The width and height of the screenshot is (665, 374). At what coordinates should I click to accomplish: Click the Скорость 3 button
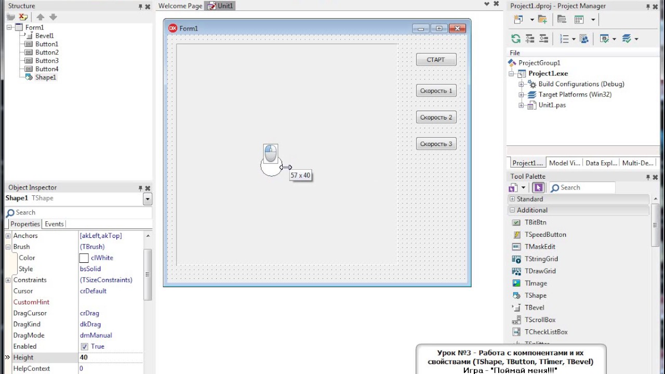pyautogui.click(x=436, y=144)
